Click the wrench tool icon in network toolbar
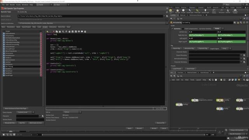249x140 pixels. point(210,80)
